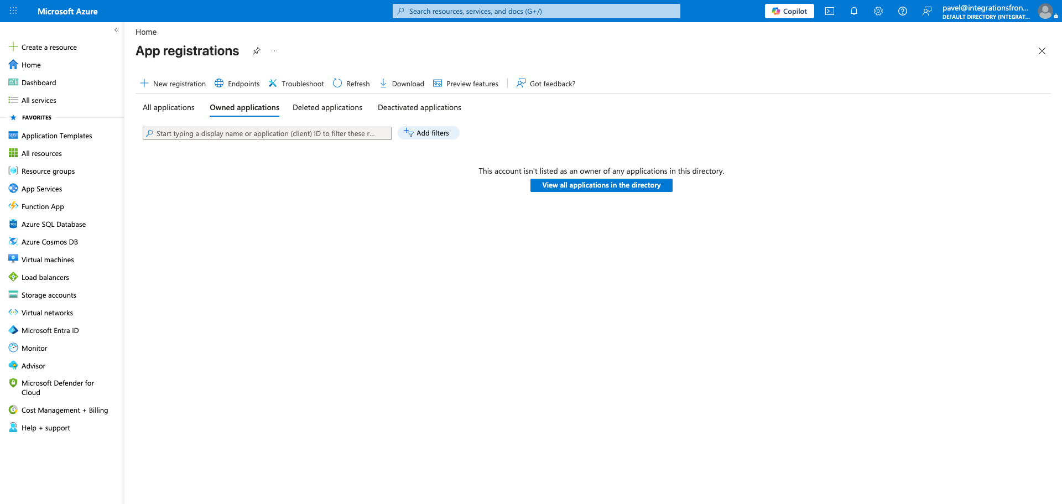
Task: Open Cost Management + Billing
Action: 64,410
